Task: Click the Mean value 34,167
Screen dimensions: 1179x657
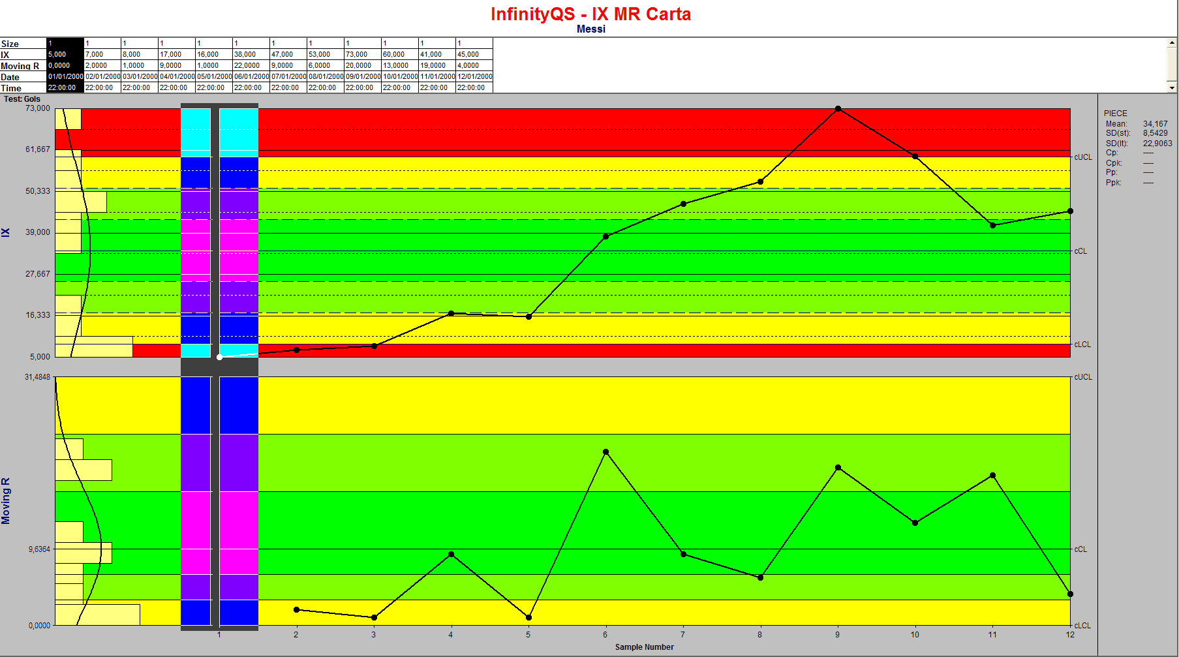Action: [x=1155, y=124]
